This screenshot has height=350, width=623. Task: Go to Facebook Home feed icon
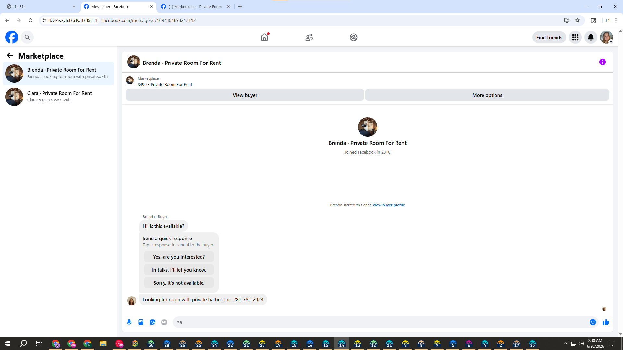tap(264, 37)
